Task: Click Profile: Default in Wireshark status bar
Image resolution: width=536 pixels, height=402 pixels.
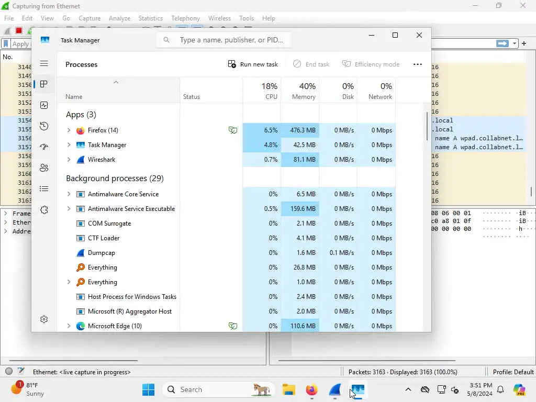Action: click(513, 372)
